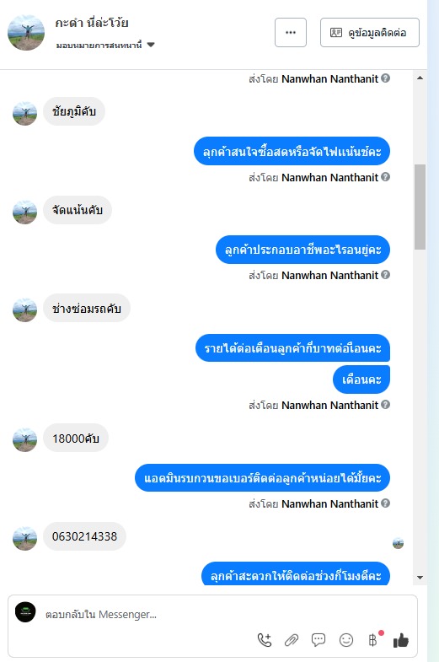
Task: Click the seen-receipt avatar beside phone number
Action: pos(398,543)
